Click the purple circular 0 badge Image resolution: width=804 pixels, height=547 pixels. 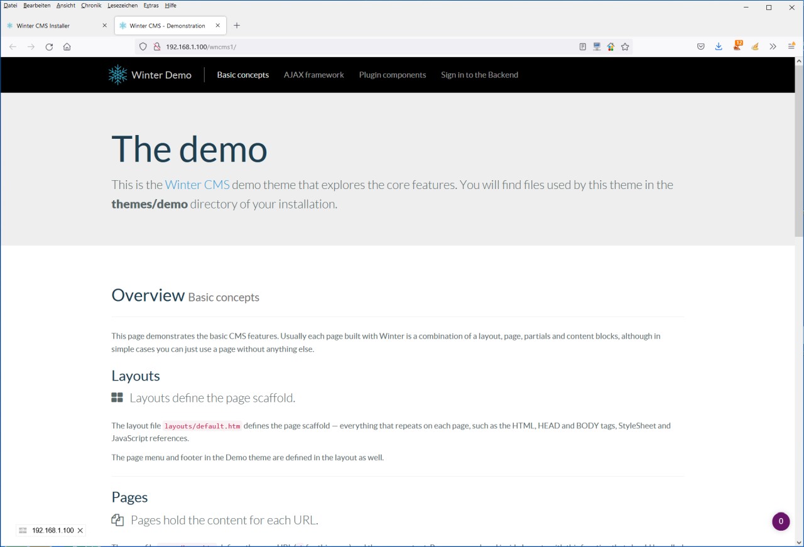[781, 521]
